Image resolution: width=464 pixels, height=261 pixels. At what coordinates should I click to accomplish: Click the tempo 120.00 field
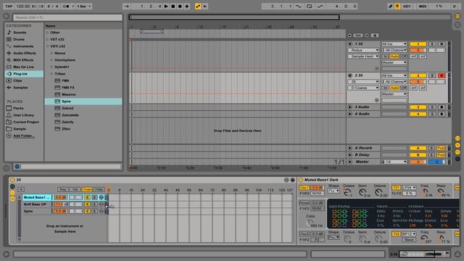(22, 7)
